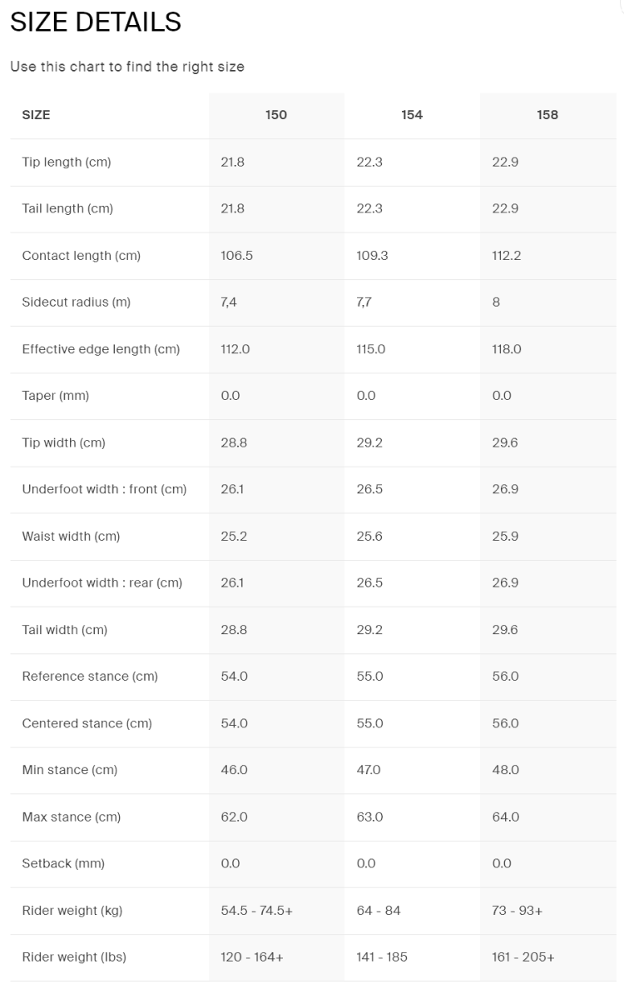This screenshot has height=989, width=624.
Task: Click the 150 size column header
Action: pyautogui.click(x=276, y=115)
